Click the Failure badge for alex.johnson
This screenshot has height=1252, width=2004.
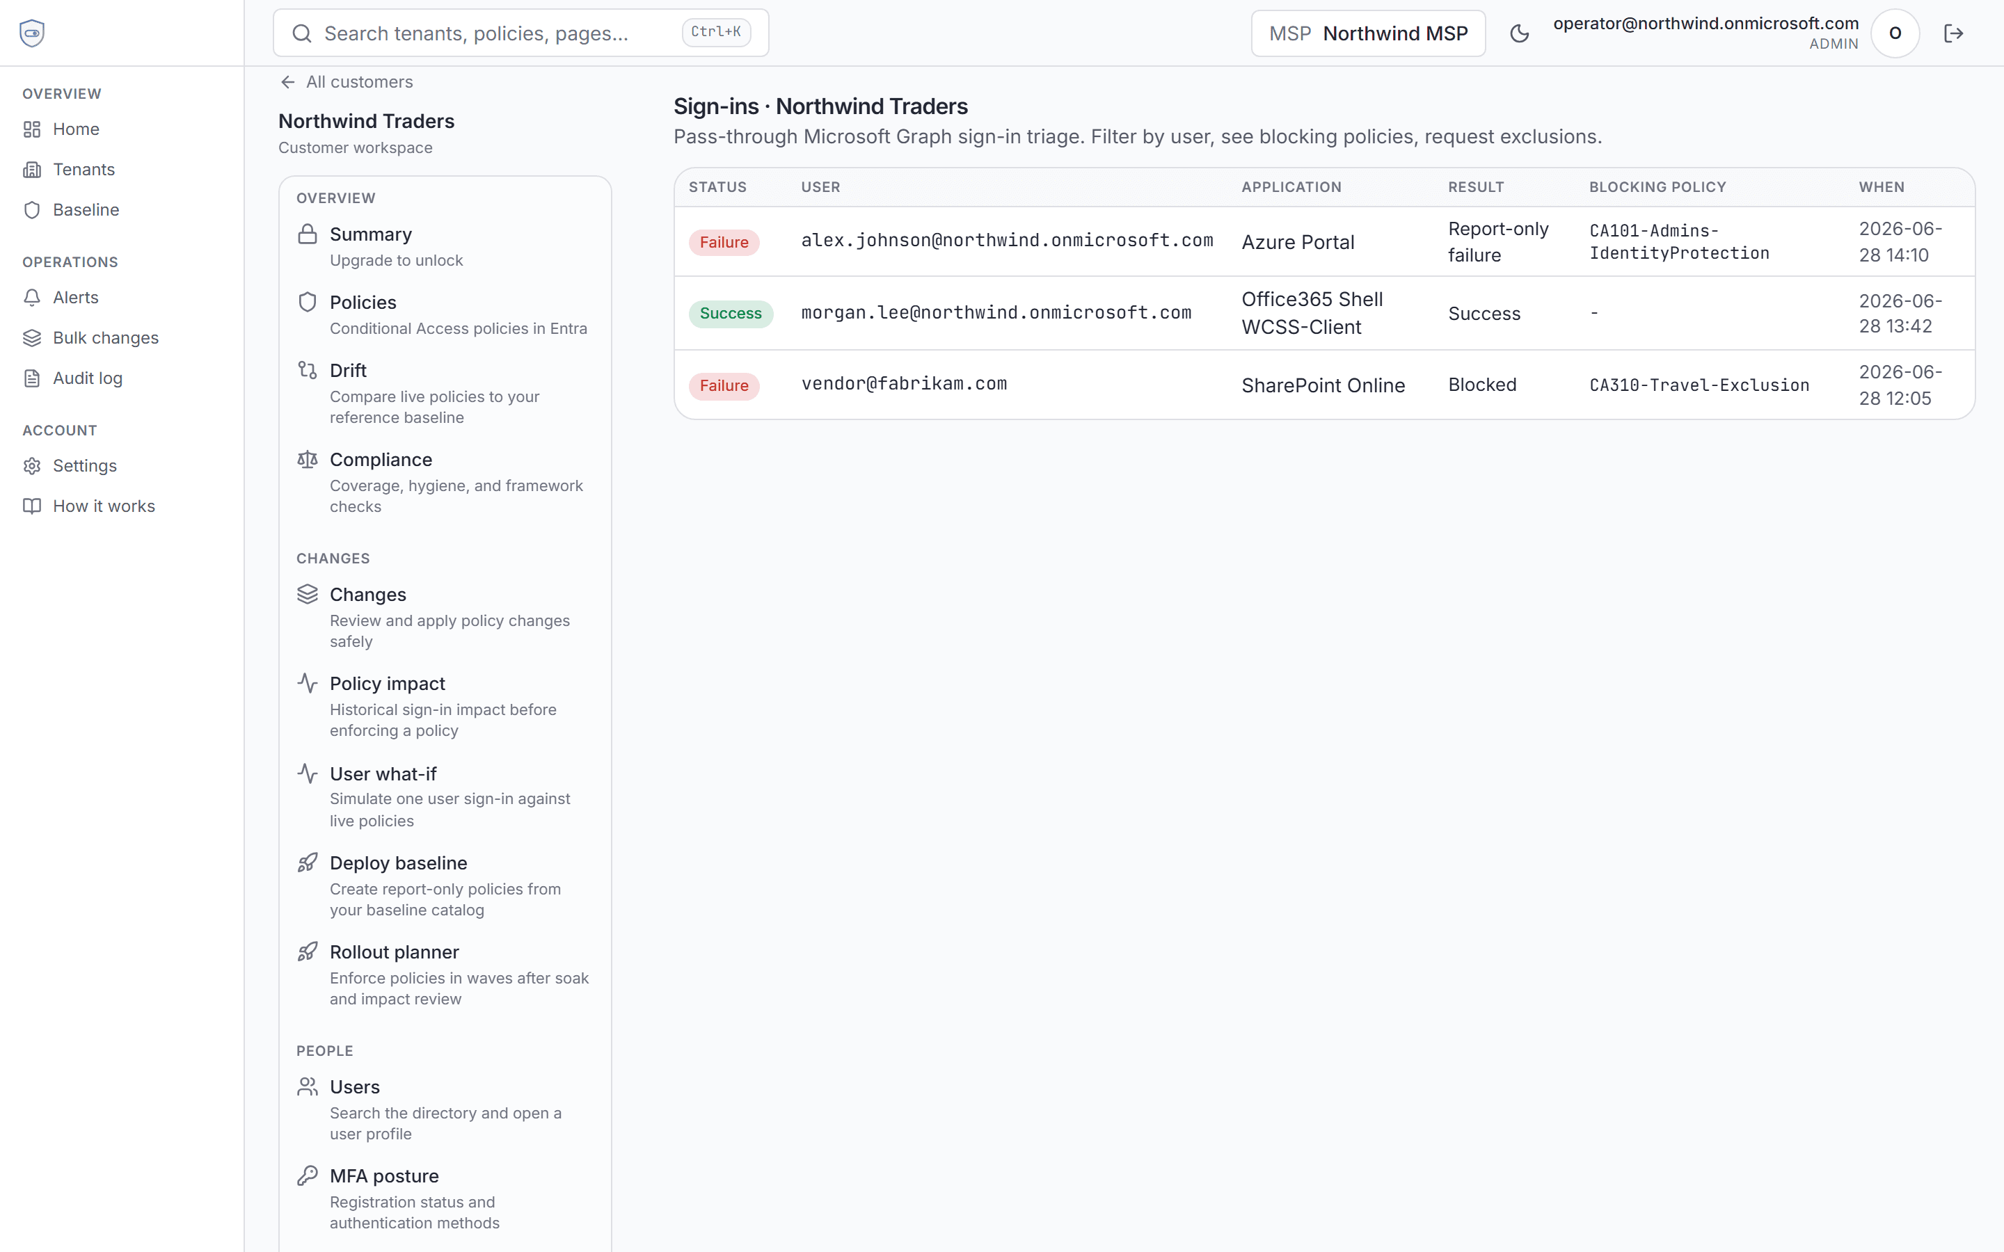point(724,243)
